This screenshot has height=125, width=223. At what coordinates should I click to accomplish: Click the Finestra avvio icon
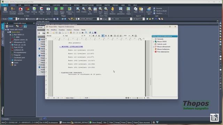coord(48,11)
